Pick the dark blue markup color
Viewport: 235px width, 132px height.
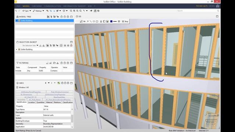(x=111, y=21)
